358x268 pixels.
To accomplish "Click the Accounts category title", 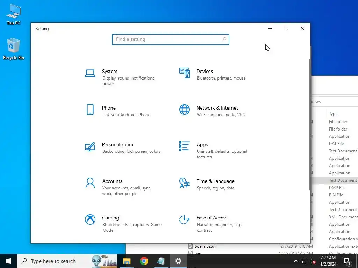I will (x=112, y=181).
